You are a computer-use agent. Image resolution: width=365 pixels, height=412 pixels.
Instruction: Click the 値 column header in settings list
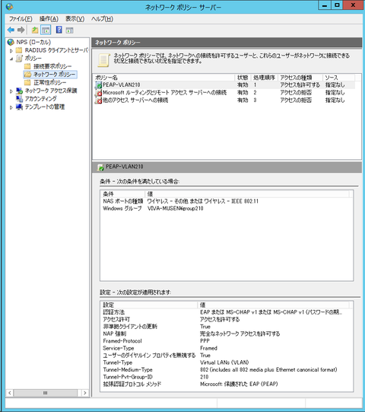pos(273,305)
